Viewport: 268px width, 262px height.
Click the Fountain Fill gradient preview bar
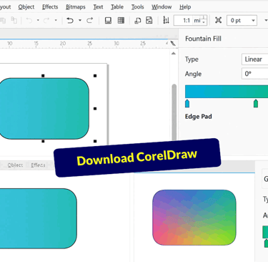[x=227, y=92]
